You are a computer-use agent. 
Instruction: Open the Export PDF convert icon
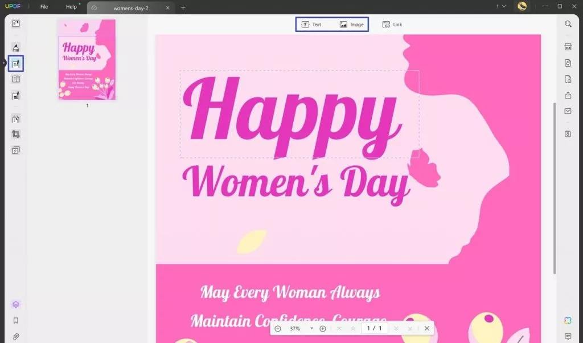coord(568,63)
